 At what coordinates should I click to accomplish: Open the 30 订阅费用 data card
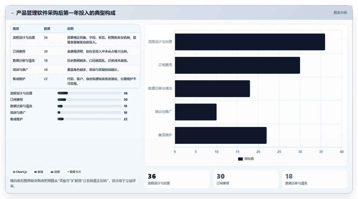(x=246, y=179)
